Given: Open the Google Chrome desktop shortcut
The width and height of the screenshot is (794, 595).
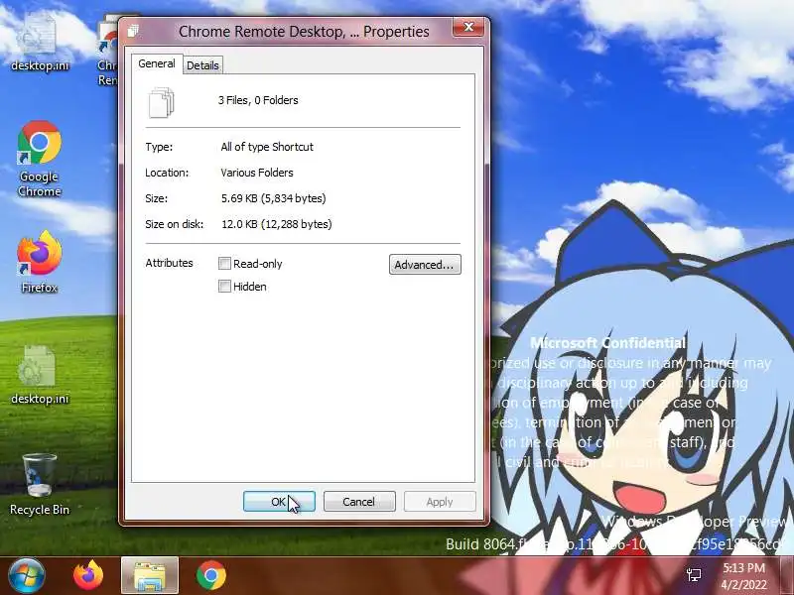Looking at the screenshot, I should tap(39, 159).
